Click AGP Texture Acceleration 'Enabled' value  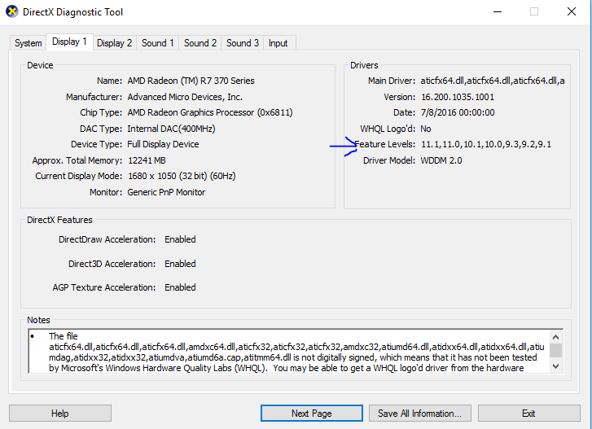[x=180, y=287]
